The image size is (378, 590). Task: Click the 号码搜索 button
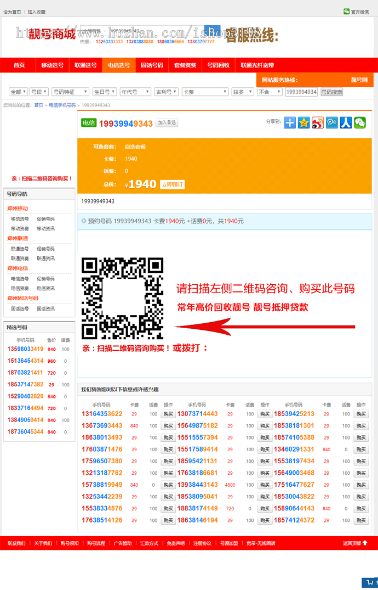pos(332,92)
